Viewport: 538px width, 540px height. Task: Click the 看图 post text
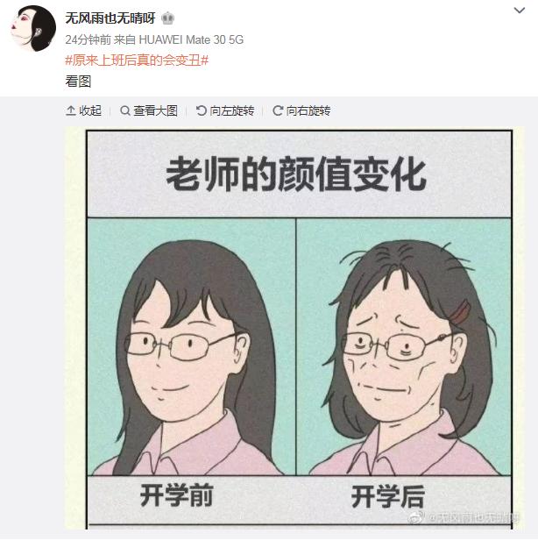point(78,82)
